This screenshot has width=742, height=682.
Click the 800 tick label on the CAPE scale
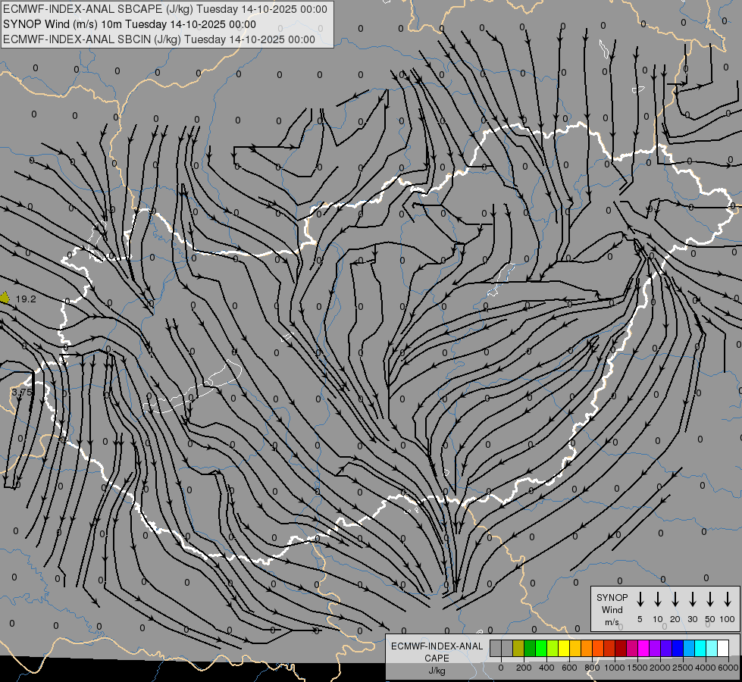(592, 668)
